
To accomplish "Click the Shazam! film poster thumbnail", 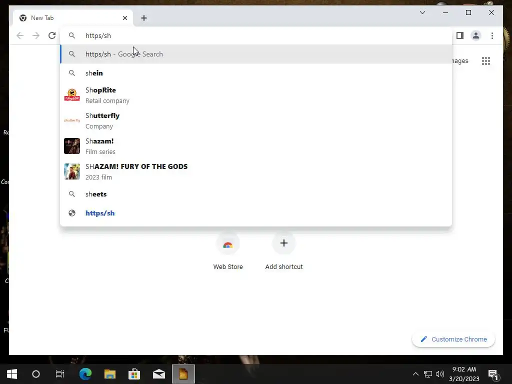I will (72, 146).
